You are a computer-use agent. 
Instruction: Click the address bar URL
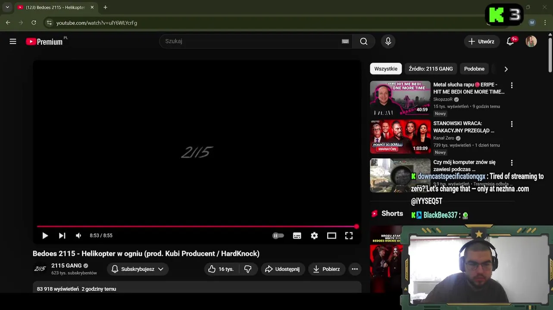coord(97,23)
